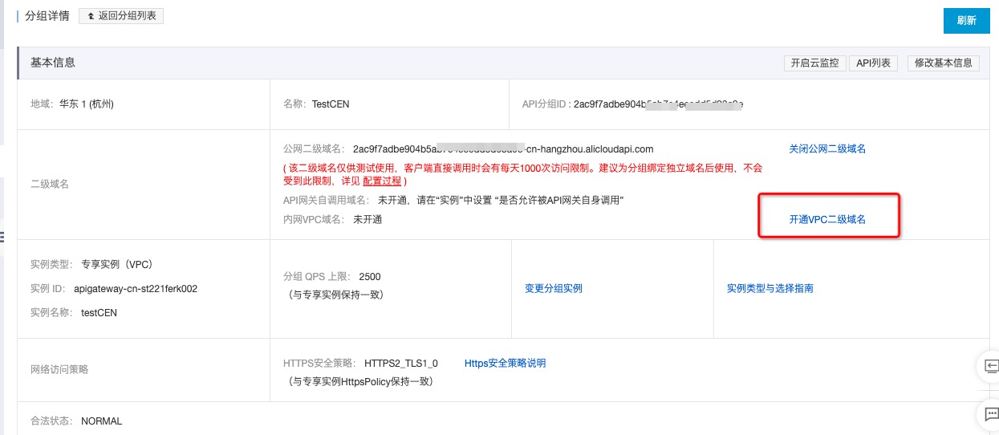Click the 合法状态 value NORMAL
999x435 pixels.
(x=102, y=421)
